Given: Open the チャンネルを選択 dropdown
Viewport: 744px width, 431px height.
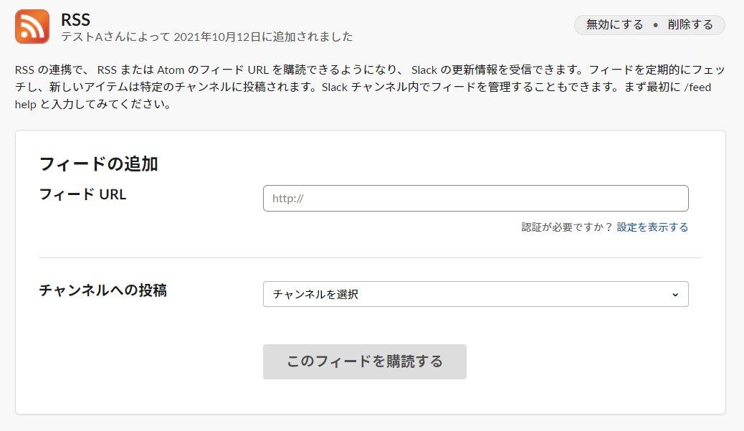Looking at the screenshot, I should [475, 294].
